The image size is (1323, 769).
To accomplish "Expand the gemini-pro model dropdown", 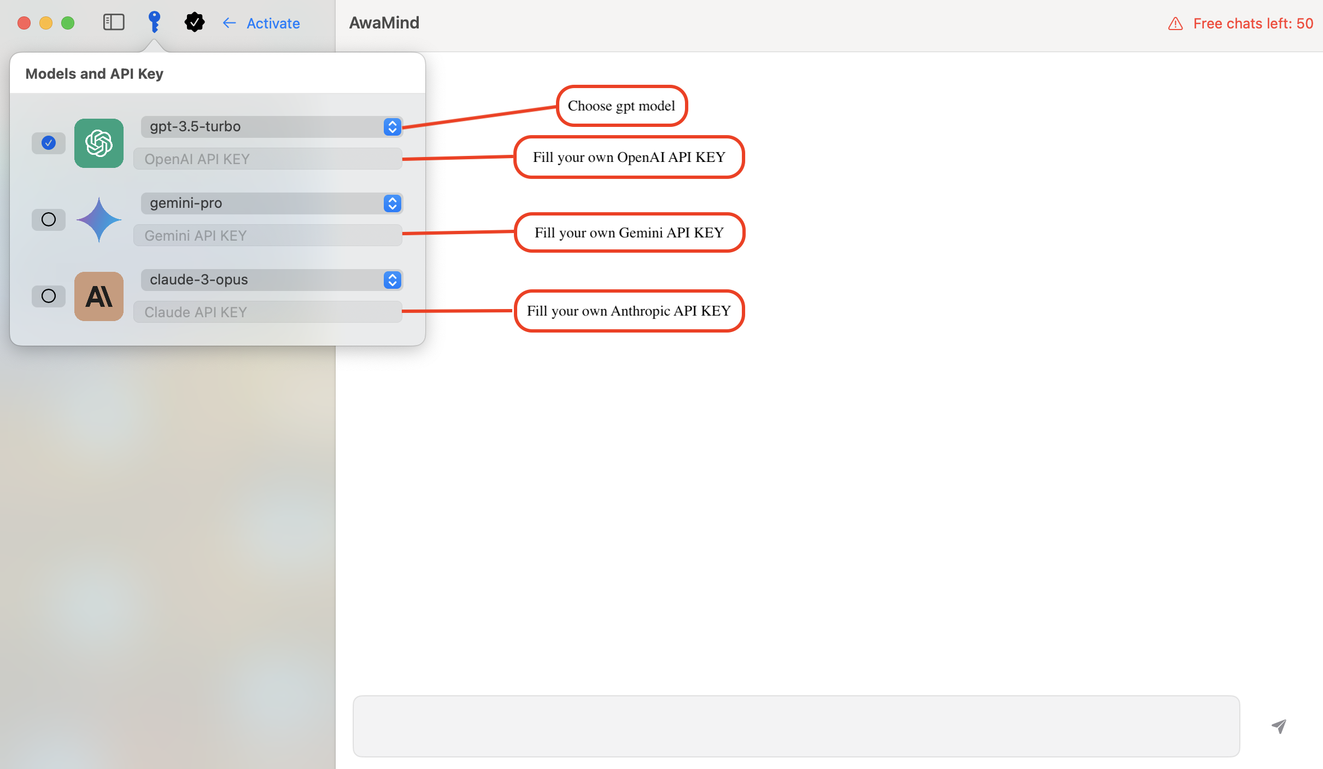I will pos(391,202).
